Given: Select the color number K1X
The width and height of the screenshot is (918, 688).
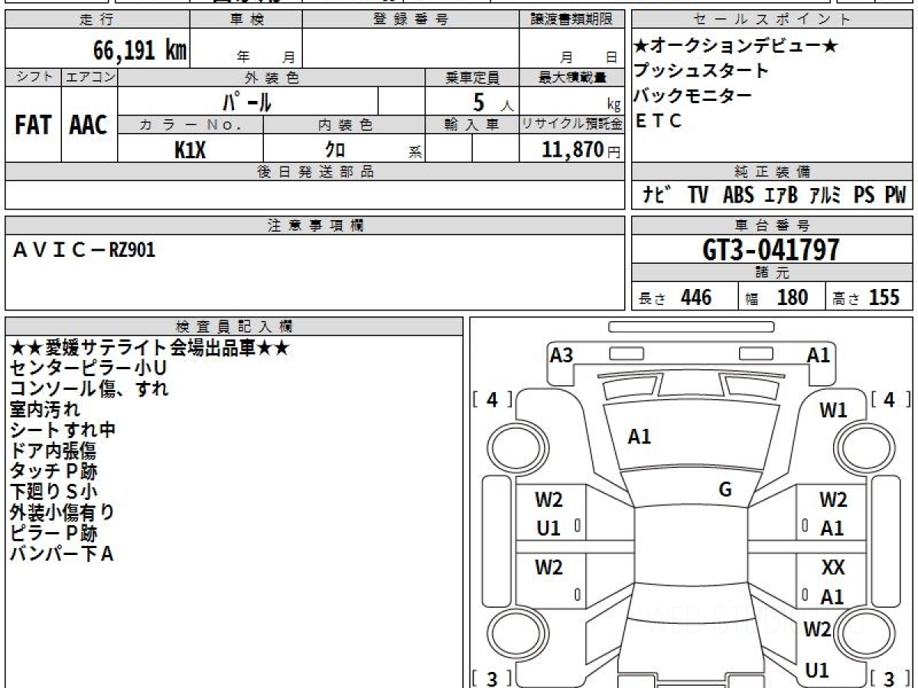Looking at the screenshot, I should [x=190, y=150].
